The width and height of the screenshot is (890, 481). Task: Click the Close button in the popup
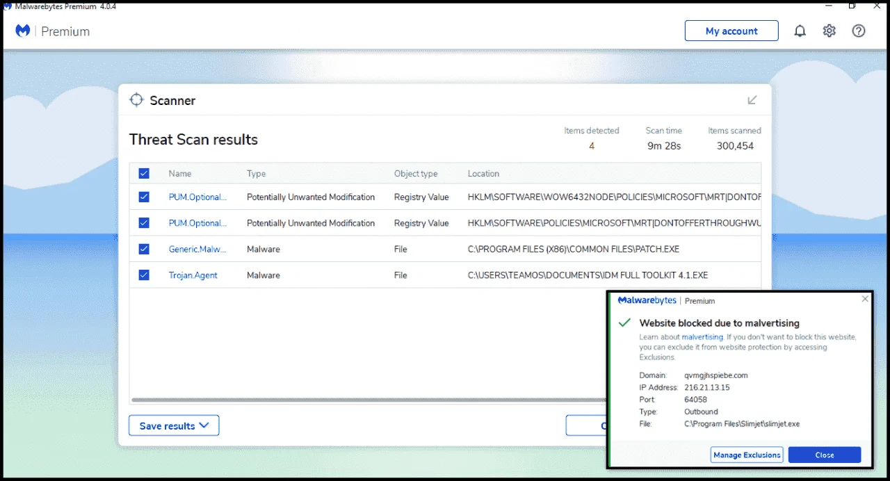[x=825, y=455]
